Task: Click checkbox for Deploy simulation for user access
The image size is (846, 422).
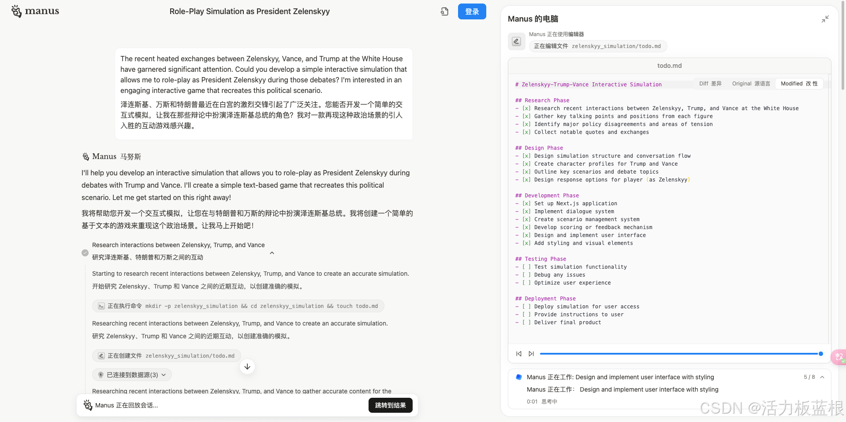Action: pos(526,307)
